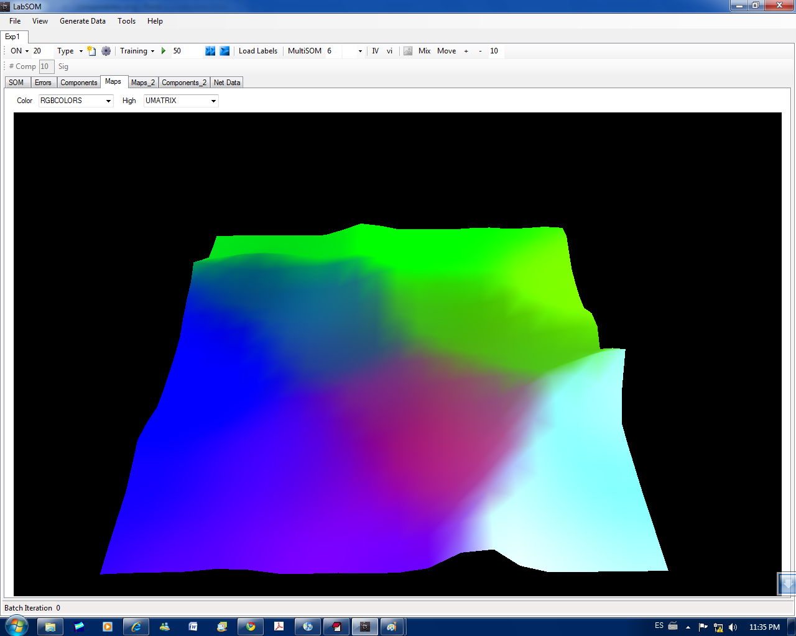The image size is (796, 636).
Task: Toggle Mix mode in the toolbar
Action: pyautogui.click(x=425, y=51)
